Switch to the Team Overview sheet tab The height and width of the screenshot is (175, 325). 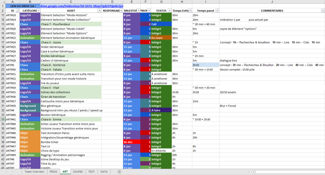tap(34, 172)
